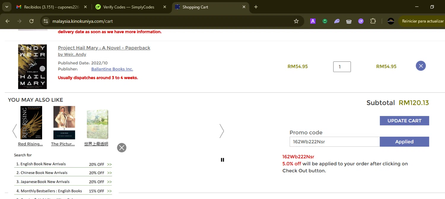Bookmark this page with star icon
This screenshot has width=445, height=199.
coord(296,21)
